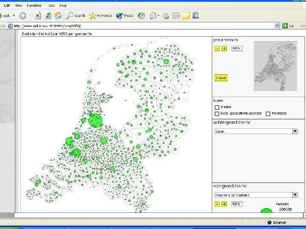Screen dimensions: 306x229
Task: Decrease symbol size with the voorgrond thema minus button
Action: pos(217,204)
